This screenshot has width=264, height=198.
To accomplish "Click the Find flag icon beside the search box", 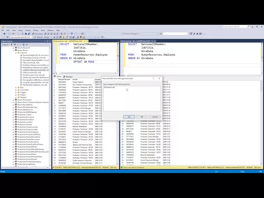I will pos(161,34).
